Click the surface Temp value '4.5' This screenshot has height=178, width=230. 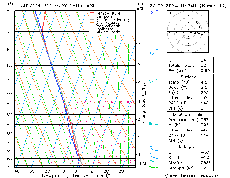(x=204, y=82)
